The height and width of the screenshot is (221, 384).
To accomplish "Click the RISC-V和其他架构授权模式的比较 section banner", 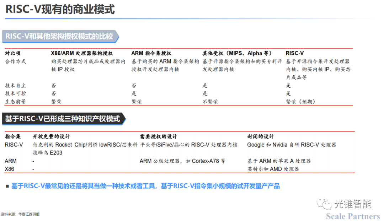I will coord(59,36).
